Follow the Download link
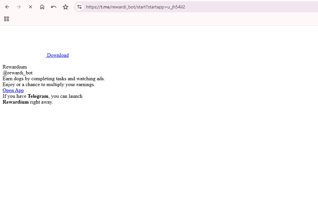Viewport: 318px width, 215px height. (x=57, y=55)
